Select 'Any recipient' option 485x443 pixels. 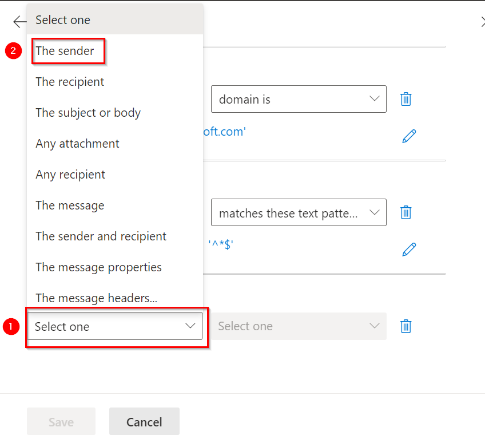point(70,175)
